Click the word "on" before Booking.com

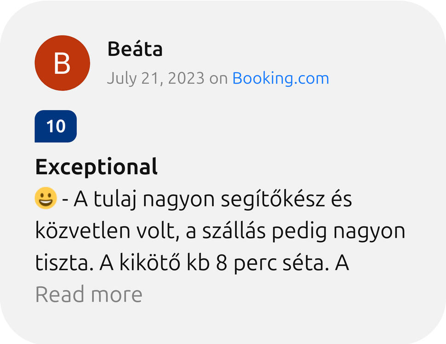(218, 78)
